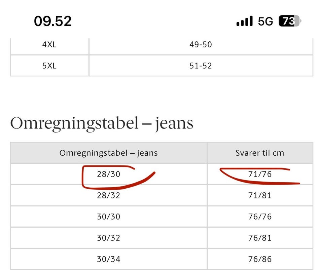The width and height of the screenshot is (323, 270).
Task: Tap the 49-50 size value
Action: coord(201,44)
